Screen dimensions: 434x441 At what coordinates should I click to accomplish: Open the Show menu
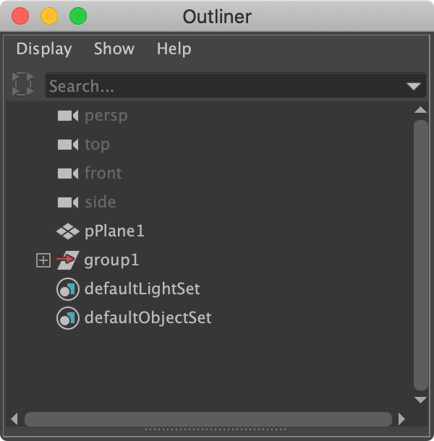[x=114, y=49]
